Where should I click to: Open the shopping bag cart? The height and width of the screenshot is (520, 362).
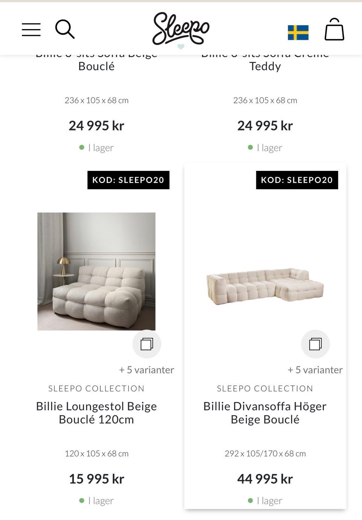point(334,29)
